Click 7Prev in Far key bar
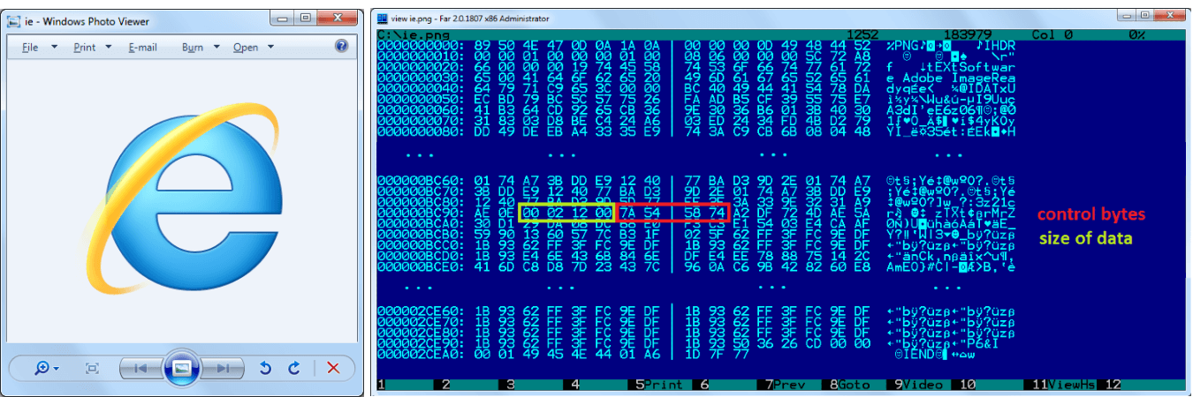Screen dimensions: 1193x397 pyautogui.click(x=786, y=385)
